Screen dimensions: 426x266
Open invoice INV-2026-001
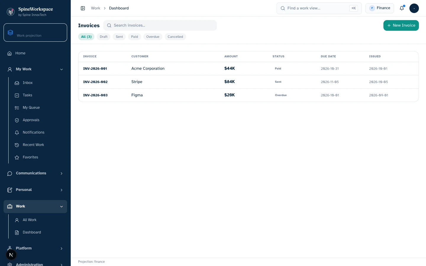click(95, 69)
